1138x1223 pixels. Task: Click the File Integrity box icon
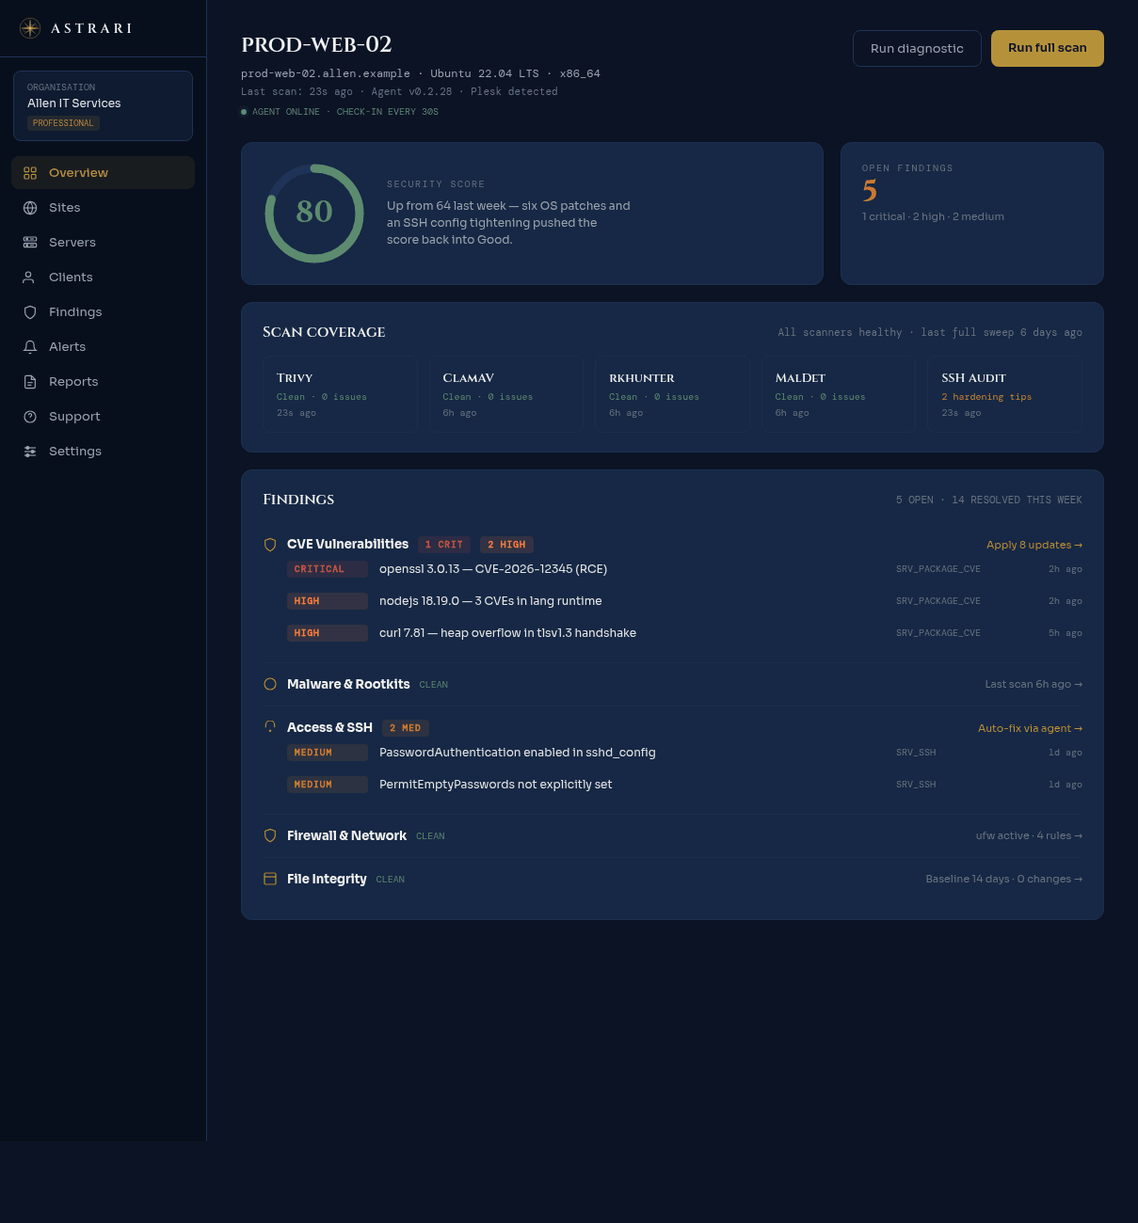[x=270, y=879]
